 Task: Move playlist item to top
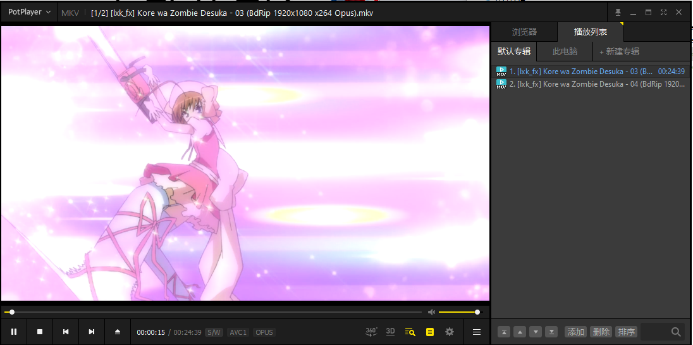pyautogui.click(x=505, y=332)
